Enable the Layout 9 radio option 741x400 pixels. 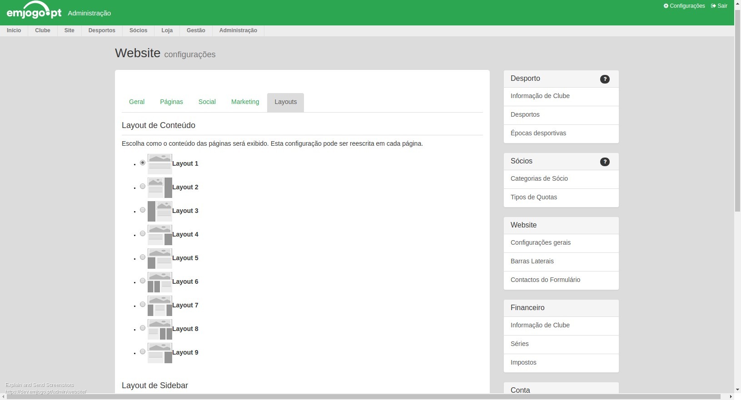(x=143, y=351)
